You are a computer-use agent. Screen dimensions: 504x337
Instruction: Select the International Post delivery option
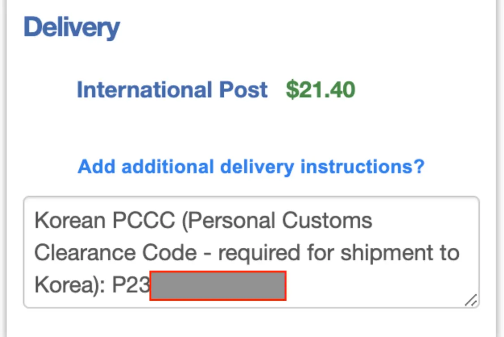[172, 90]
